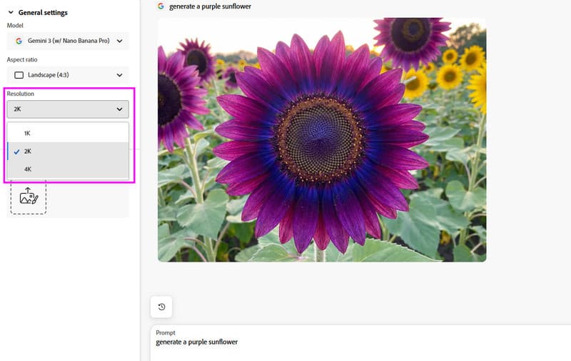Click the General settings heading text
Image resolution: width=571 pixels, height=361 pixels.
click(x=43, y=12)
